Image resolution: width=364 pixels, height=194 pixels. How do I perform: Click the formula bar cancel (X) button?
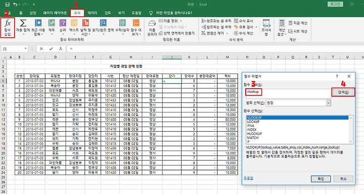[x=41, y=49]
